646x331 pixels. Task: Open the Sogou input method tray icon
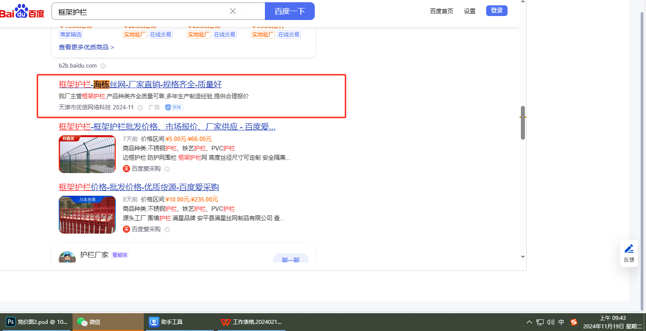[574, 322]
